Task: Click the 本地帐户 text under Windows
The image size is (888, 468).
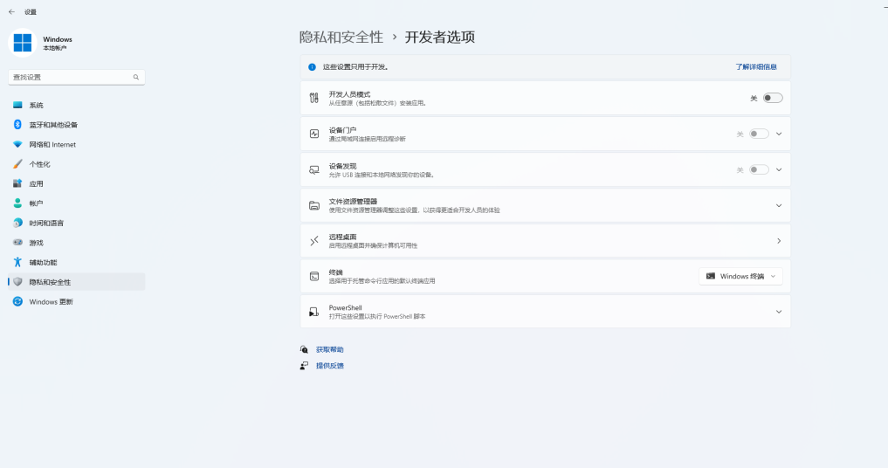Action: (55, 49)
